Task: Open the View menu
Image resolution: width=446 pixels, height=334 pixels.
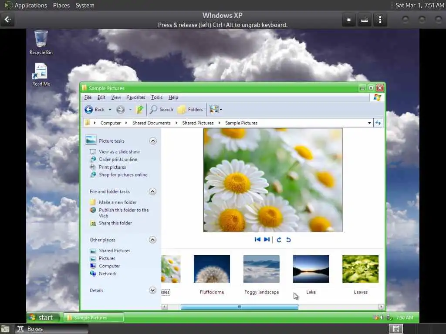Action: (x=116, y=97)
